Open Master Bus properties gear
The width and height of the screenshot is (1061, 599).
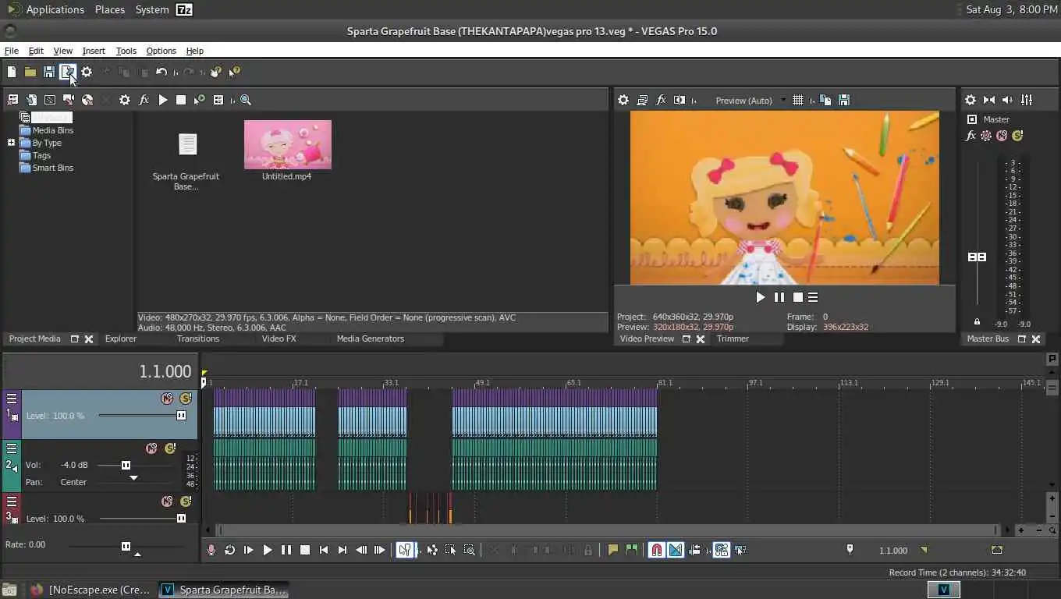click(971, 100)
